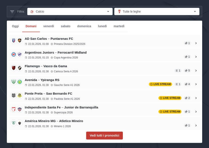Select the domenica tab
The image size is (209, 148).
[84, 26]
